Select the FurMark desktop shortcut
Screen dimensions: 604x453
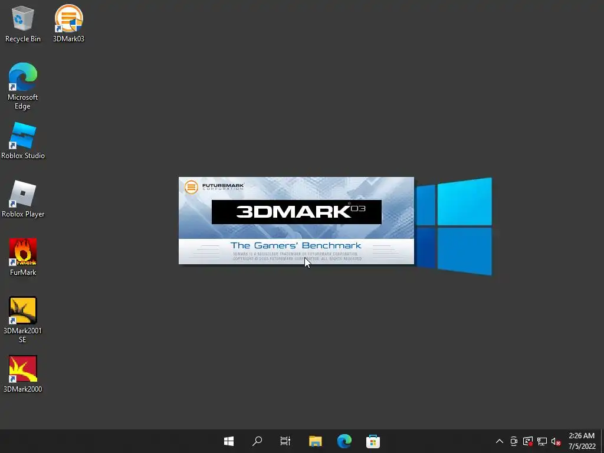[x=23, y=257]
